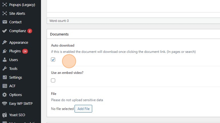Uncheck the Auto download checkbox
Screen dimensions: 220x123
(x=53, y=60)
